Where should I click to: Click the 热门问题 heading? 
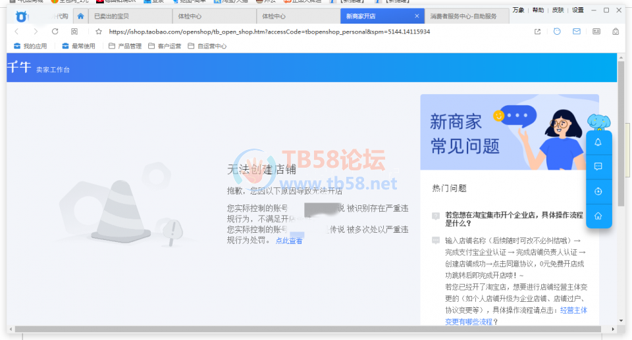pos(450,188)
